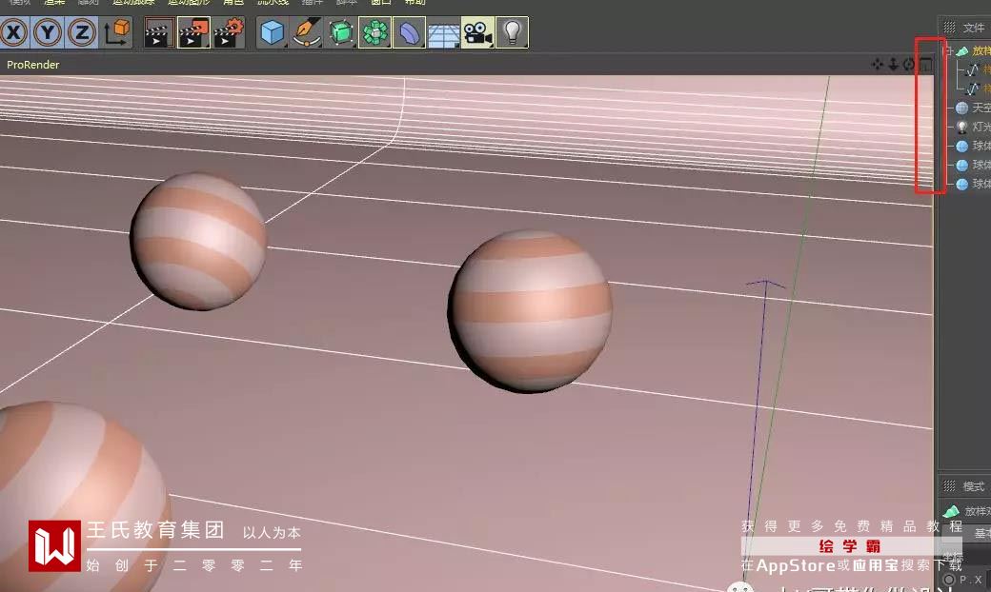Select first spline child under Loft
This screenshot has width=991, height=592.
[x=972, y=69]
